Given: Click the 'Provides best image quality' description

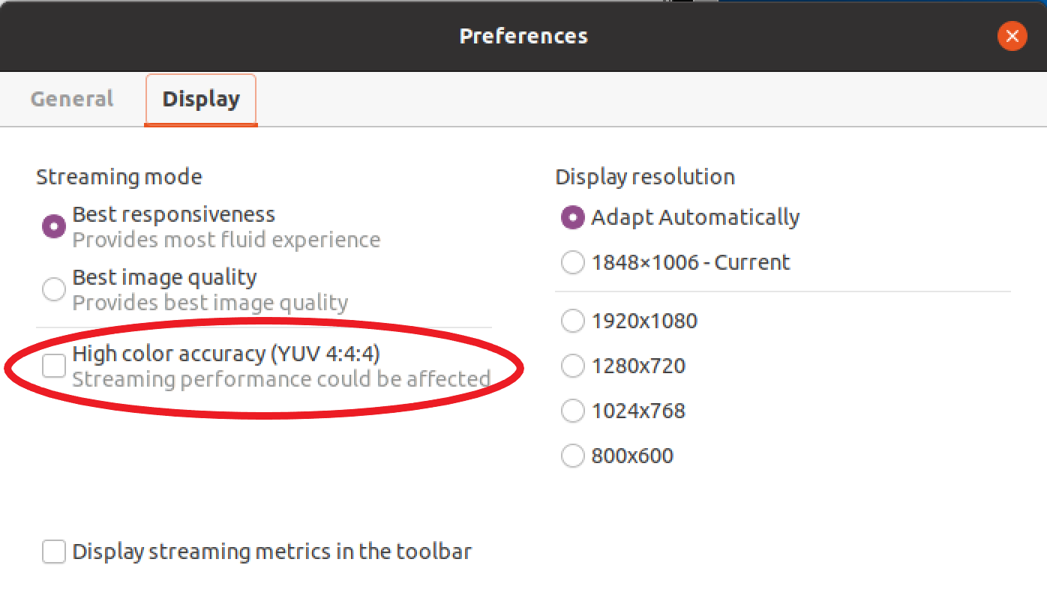Looking at the screenshot, I should tap(210, 303).
